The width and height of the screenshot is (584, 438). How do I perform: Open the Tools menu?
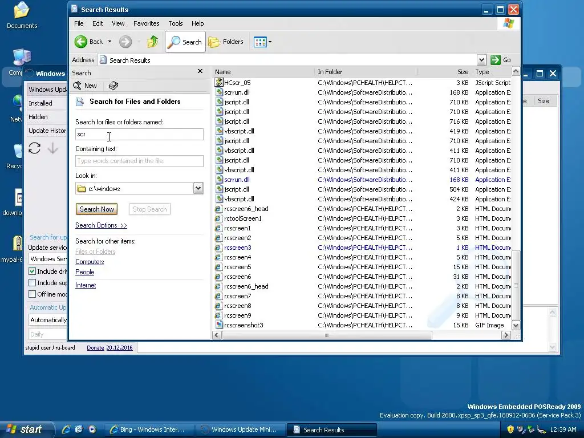176,23
